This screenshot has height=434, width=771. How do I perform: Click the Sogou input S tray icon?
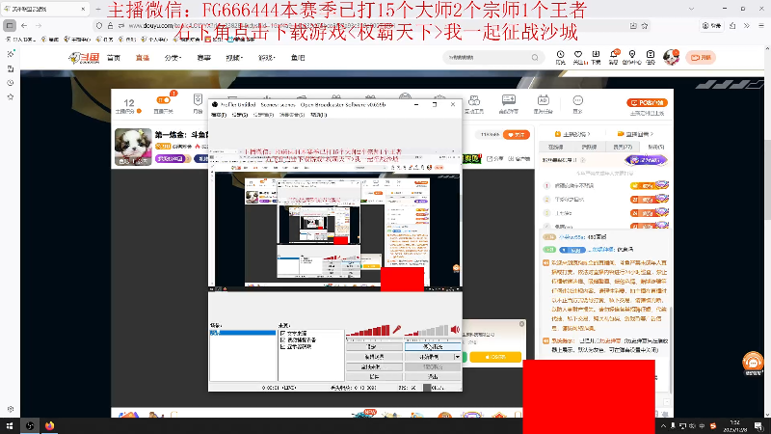(713, 425)
